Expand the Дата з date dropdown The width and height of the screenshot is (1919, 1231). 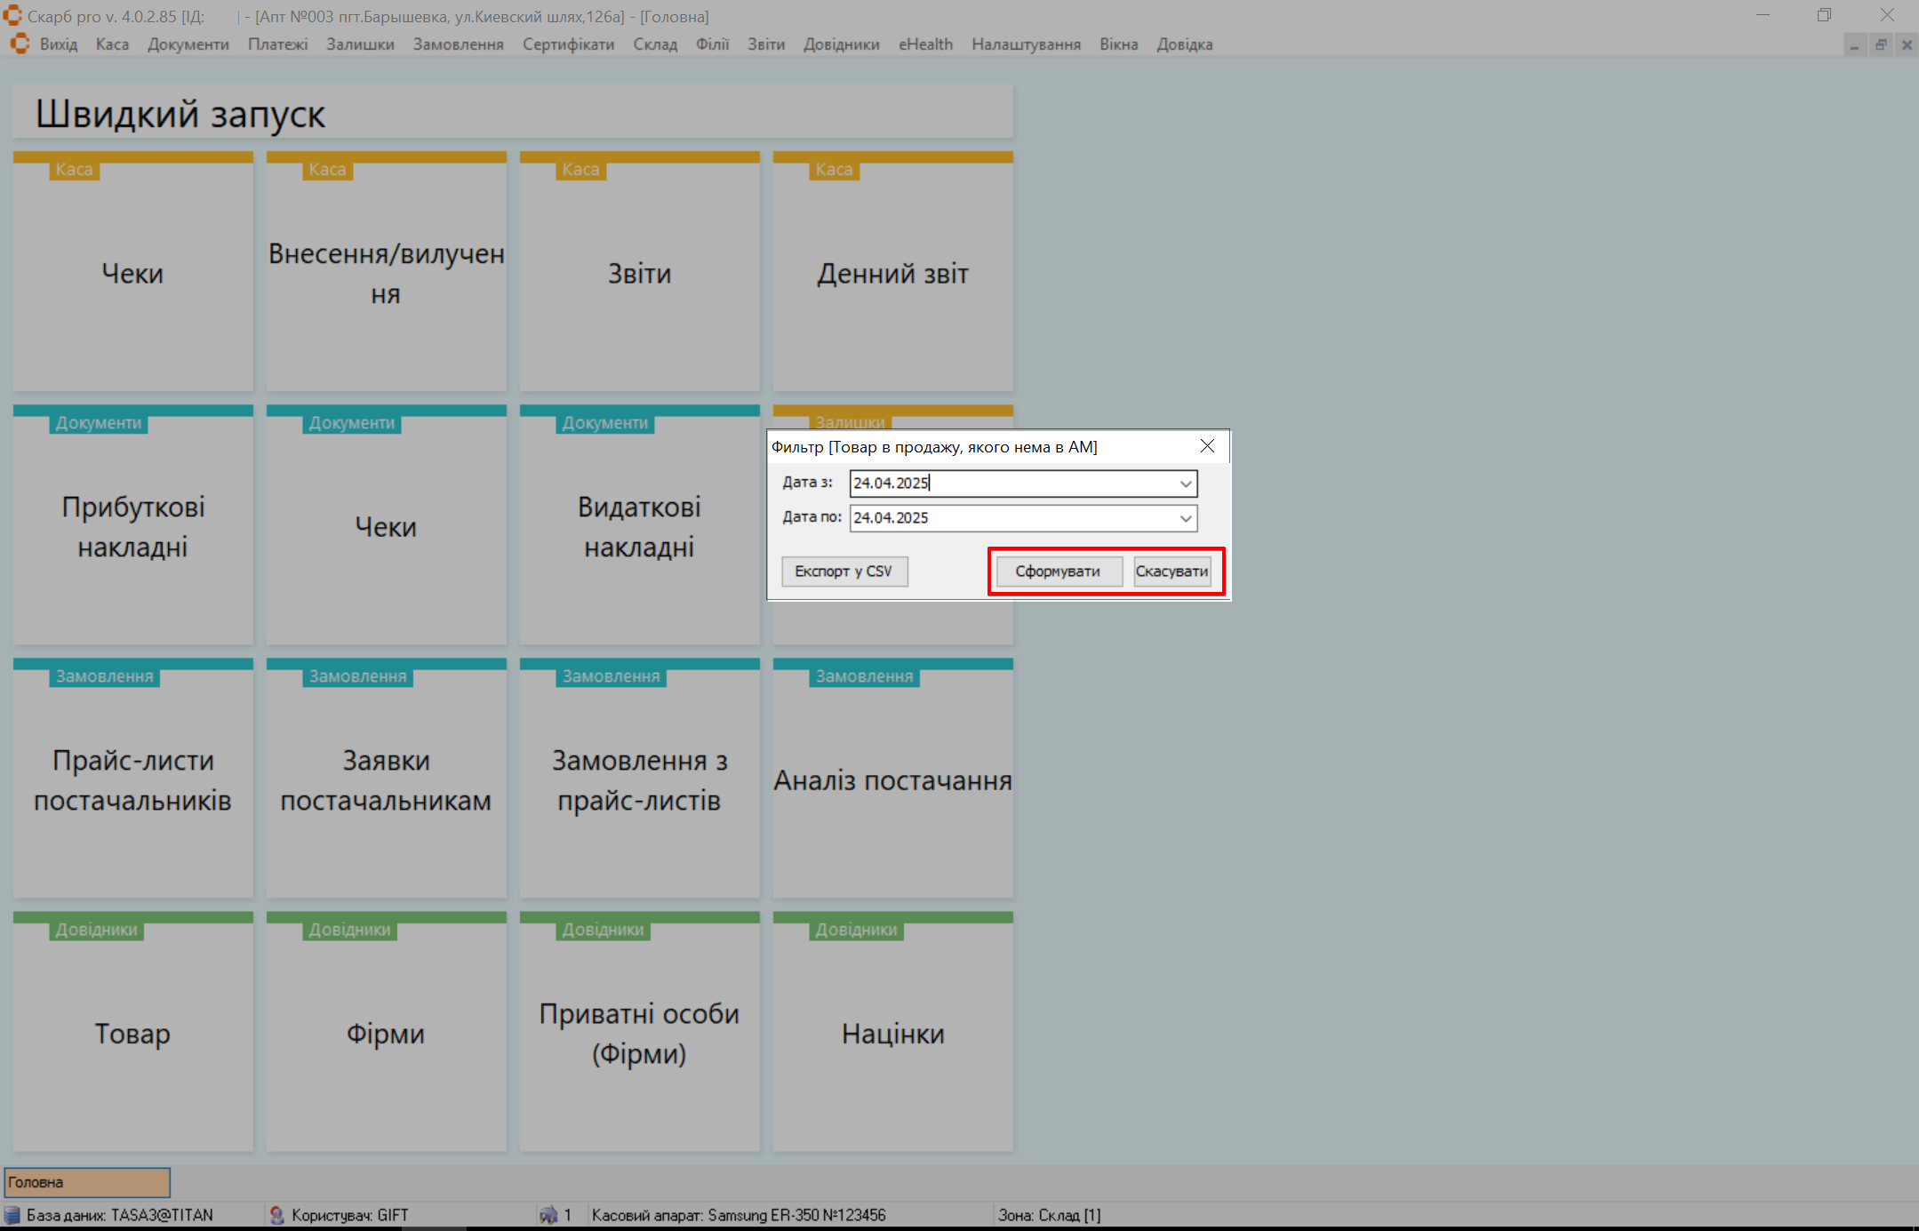[x=1186, y=484]
